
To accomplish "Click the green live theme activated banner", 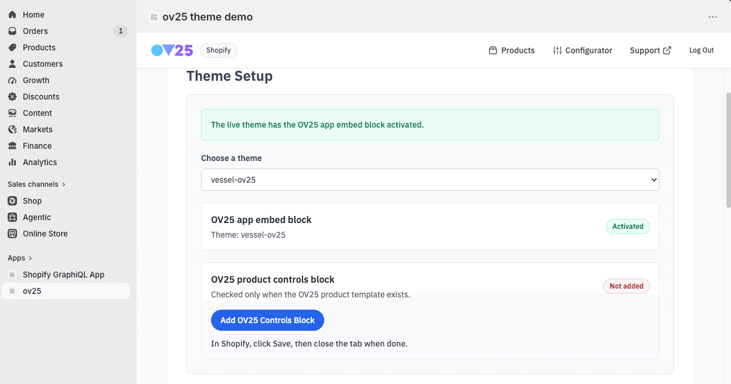I will pyautogui.click(x=430, y=125).
